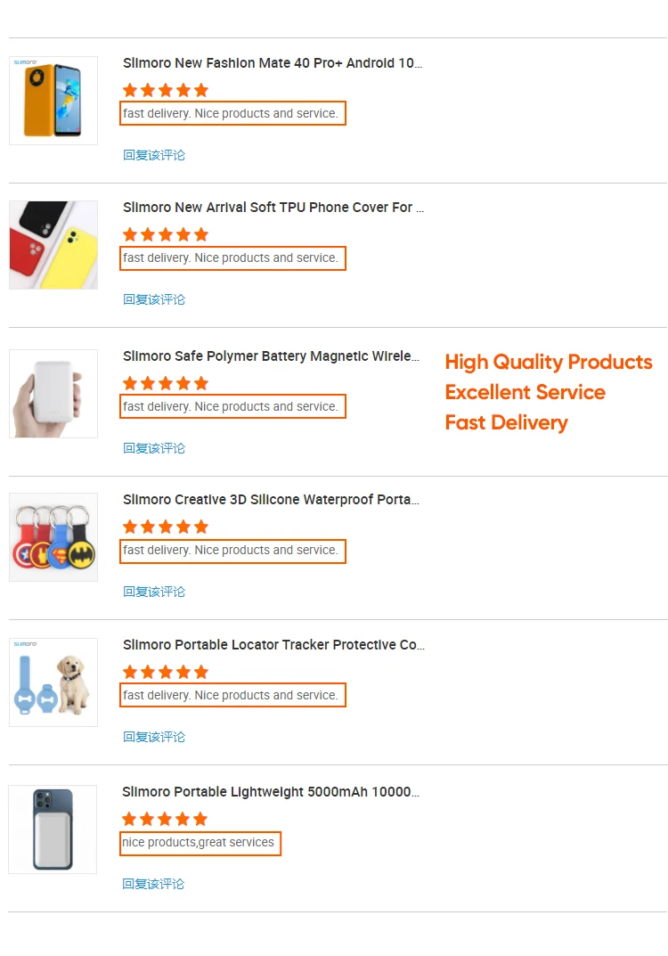Open the locator tracker dog collar image
Viewport: 668px width, 956px height.
click(53, 682)
